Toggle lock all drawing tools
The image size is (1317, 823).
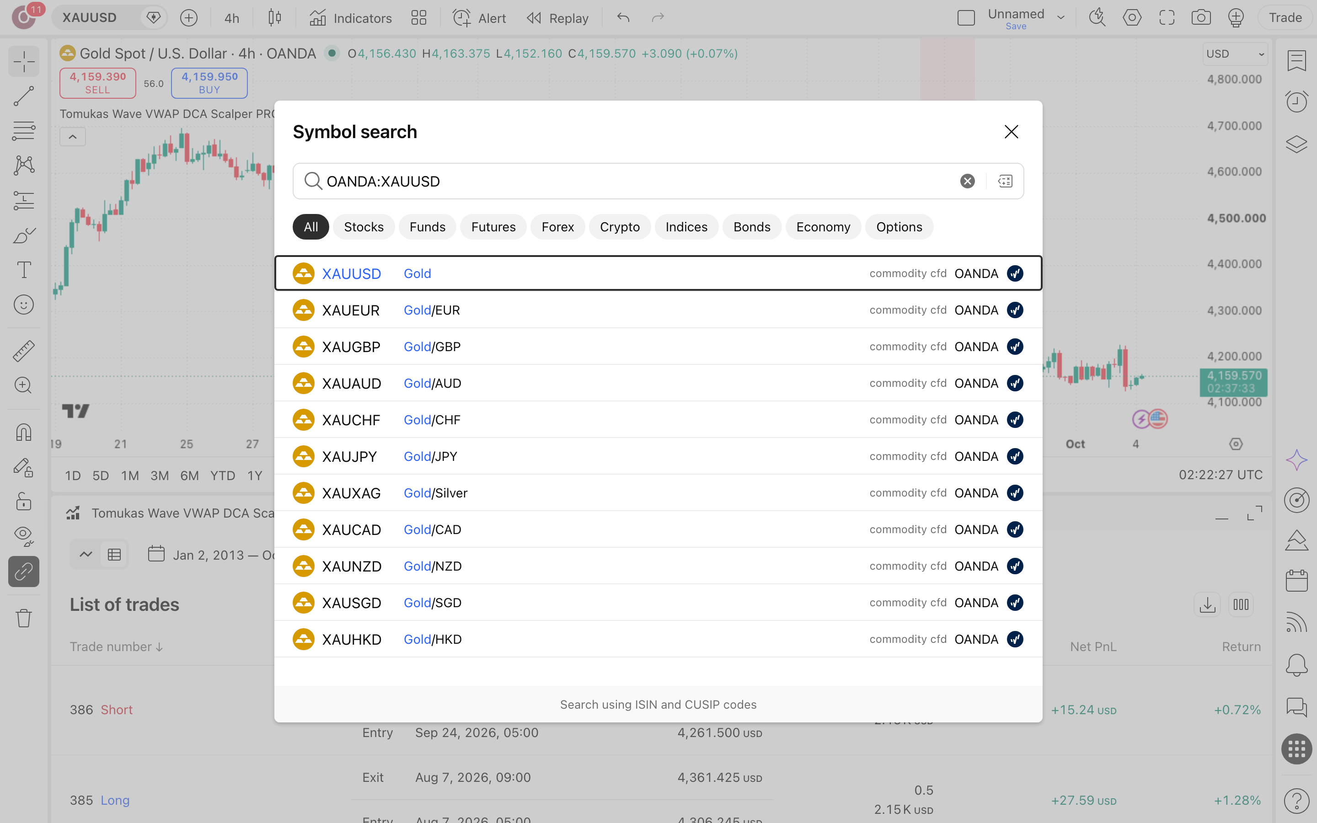23,501
